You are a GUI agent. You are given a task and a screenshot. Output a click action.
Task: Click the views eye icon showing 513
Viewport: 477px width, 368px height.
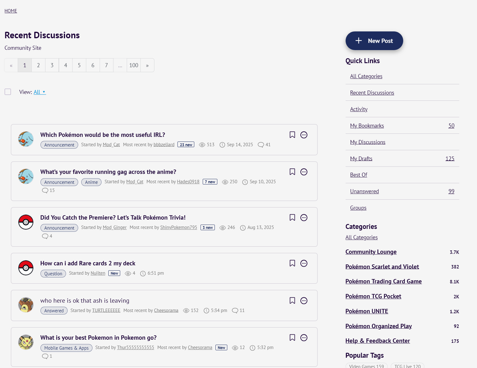202,145
